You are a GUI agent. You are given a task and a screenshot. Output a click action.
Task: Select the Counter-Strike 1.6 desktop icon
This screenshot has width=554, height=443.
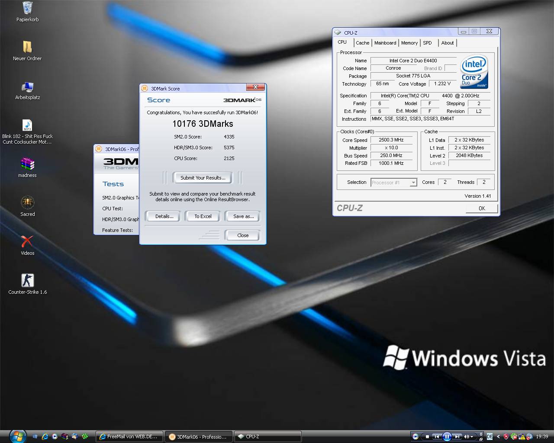(27, 280)
